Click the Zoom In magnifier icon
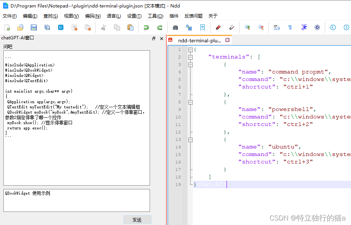Image resolution: width=351 pixels, height=225 pixels. pyautogui.click(x=247, y=27)
